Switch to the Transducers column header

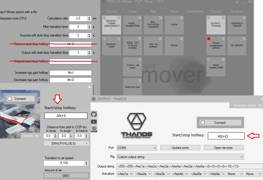[195, 11]
